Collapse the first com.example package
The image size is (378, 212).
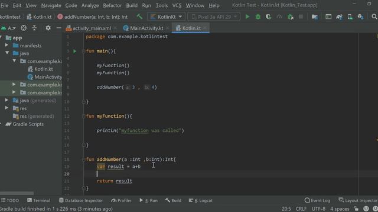coord(14,61)
